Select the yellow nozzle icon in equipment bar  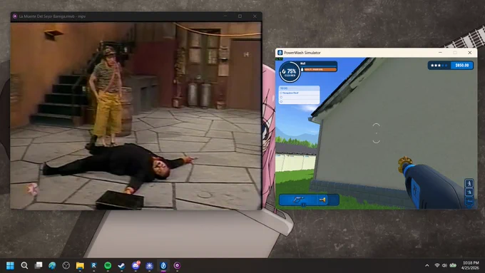(322, 200)
